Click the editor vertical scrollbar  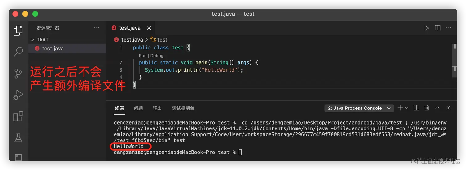pos(455,61)
